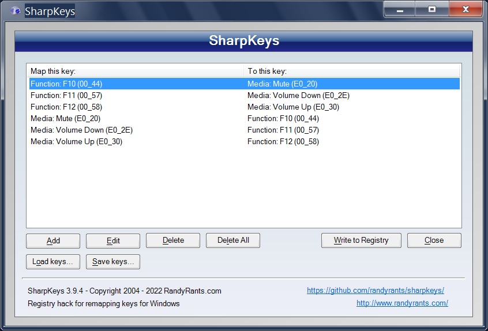Click 'Registry hack for remapping keys' text
The image size is (488, 331).
click(x=83, y=303)
